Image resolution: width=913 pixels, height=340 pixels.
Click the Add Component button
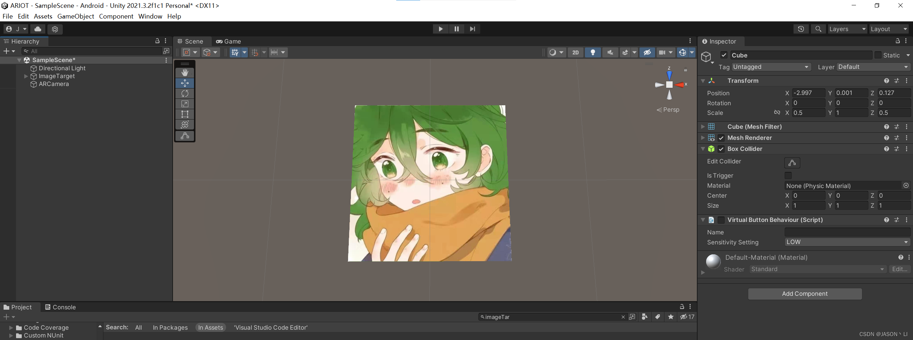805,294
